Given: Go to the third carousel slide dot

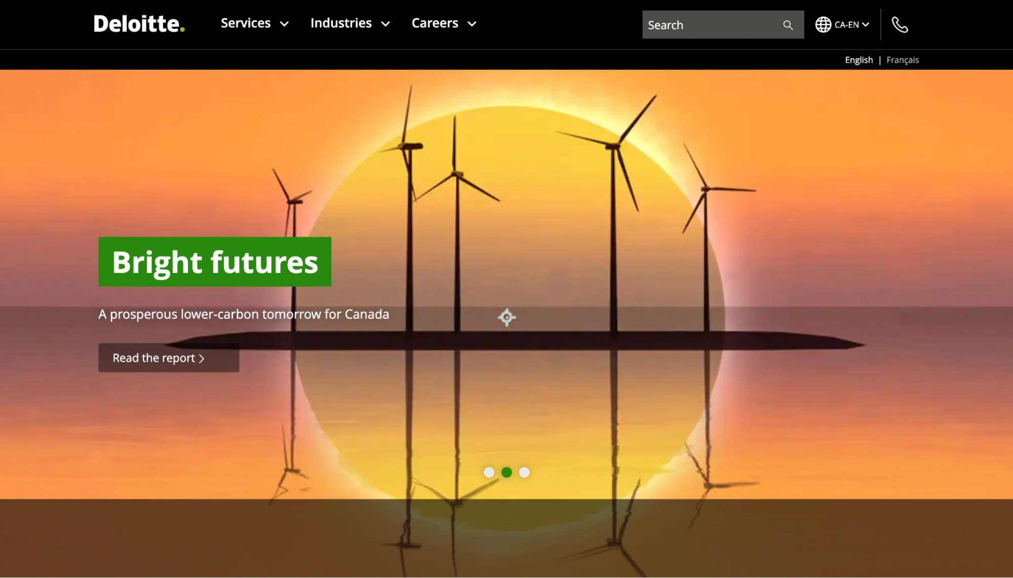Looking at the screenshot, I should click(524, 472).
